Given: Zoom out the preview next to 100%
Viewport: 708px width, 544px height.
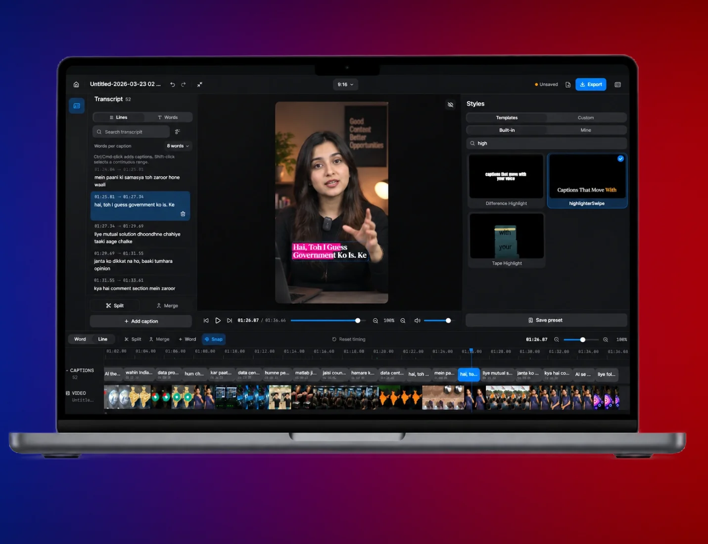Looking at the screenshot, I should [376, 321].
